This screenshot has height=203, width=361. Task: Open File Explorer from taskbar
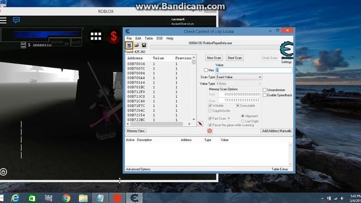(x=83, y=198)
